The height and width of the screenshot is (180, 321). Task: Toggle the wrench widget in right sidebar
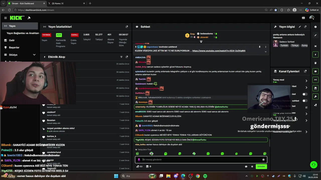[315, 96]
